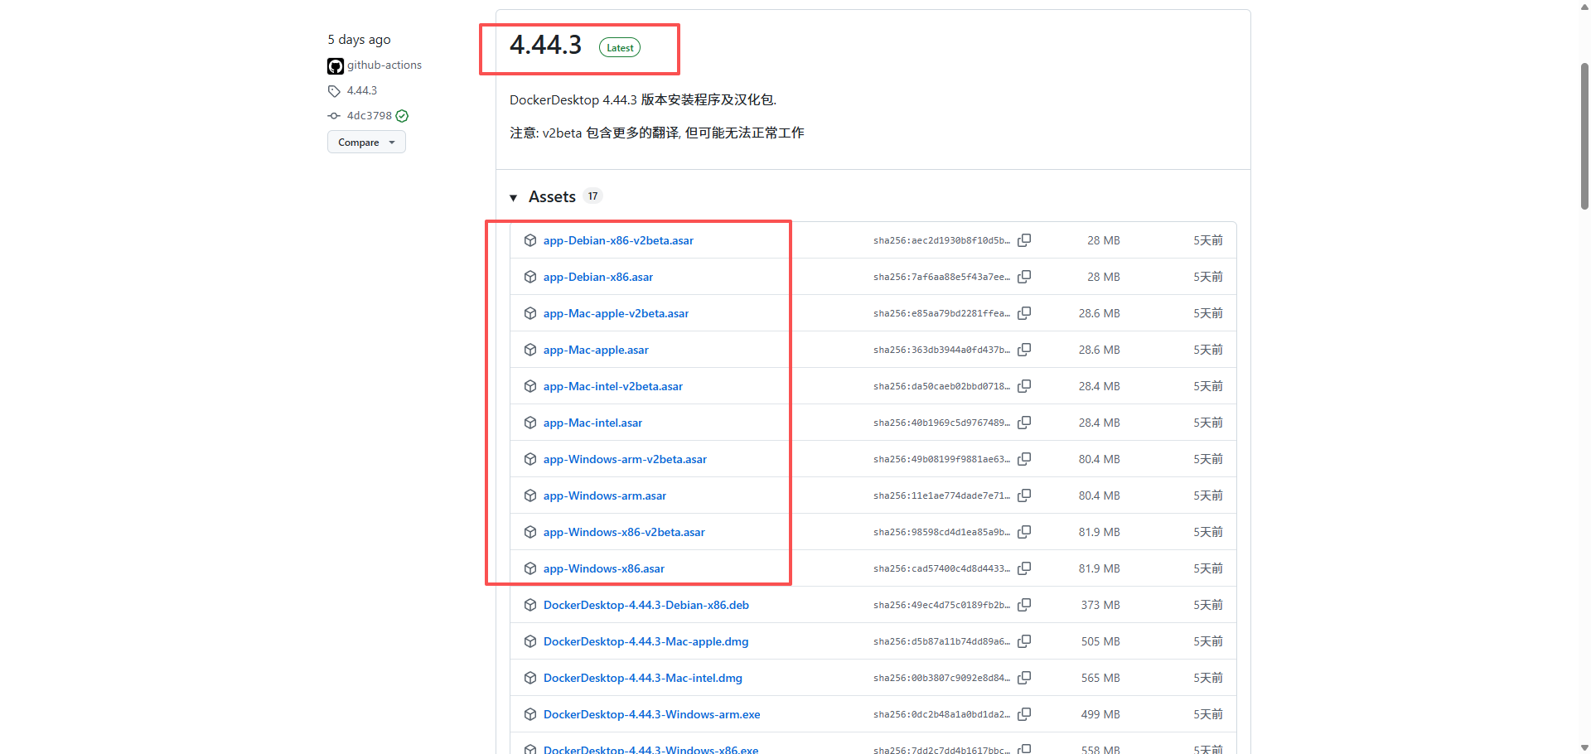Click the 499 MB size text

click(x=1100, y=714)
